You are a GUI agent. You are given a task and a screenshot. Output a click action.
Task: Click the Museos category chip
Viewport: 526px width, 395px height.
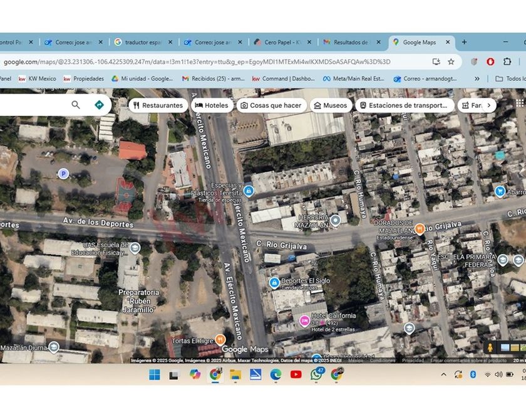[x=331, y=105]
